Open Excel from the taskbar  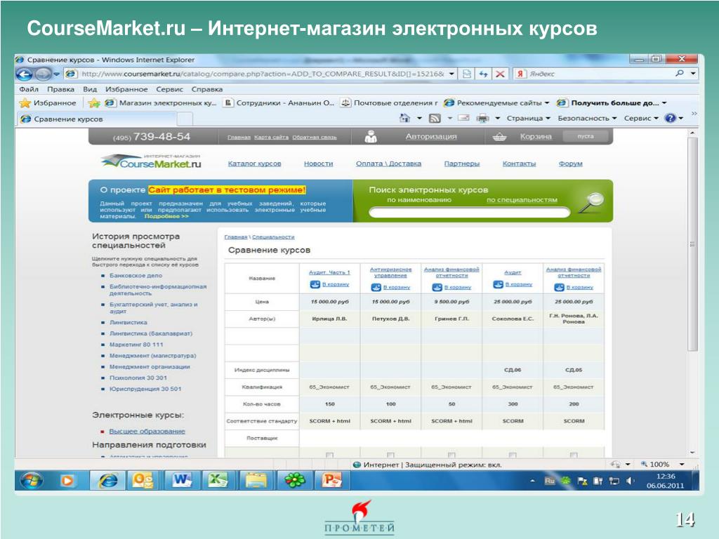coord(218,480)
